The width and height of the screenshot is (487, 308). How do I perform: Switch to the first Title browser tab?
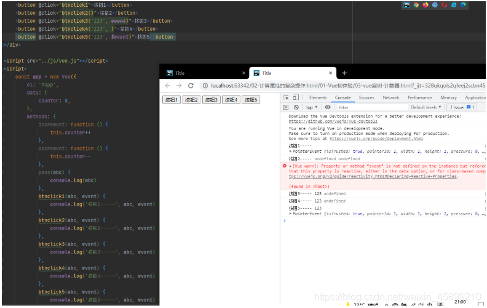[x=205, y=73]
